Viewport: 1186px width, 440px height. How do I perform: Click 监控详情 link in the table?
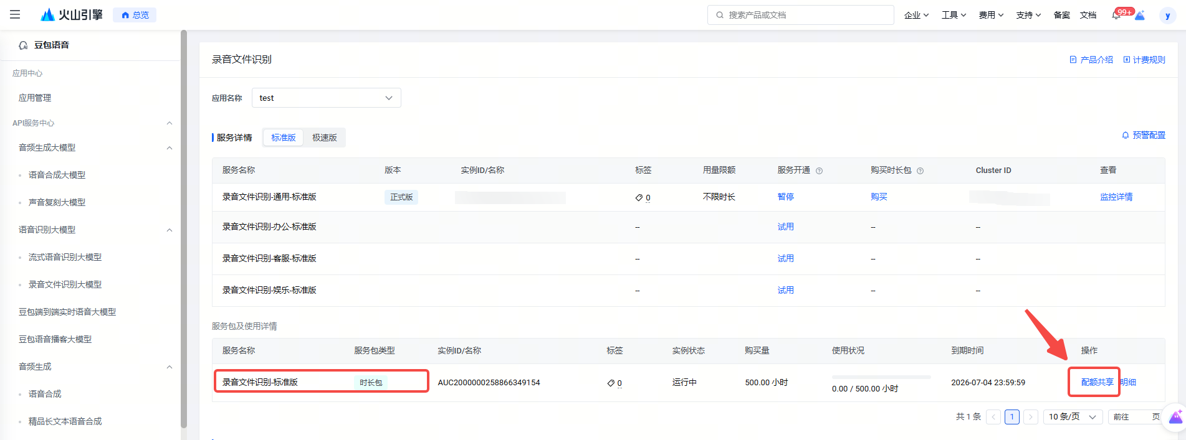pyautogui.click(x=1116, y=197)
